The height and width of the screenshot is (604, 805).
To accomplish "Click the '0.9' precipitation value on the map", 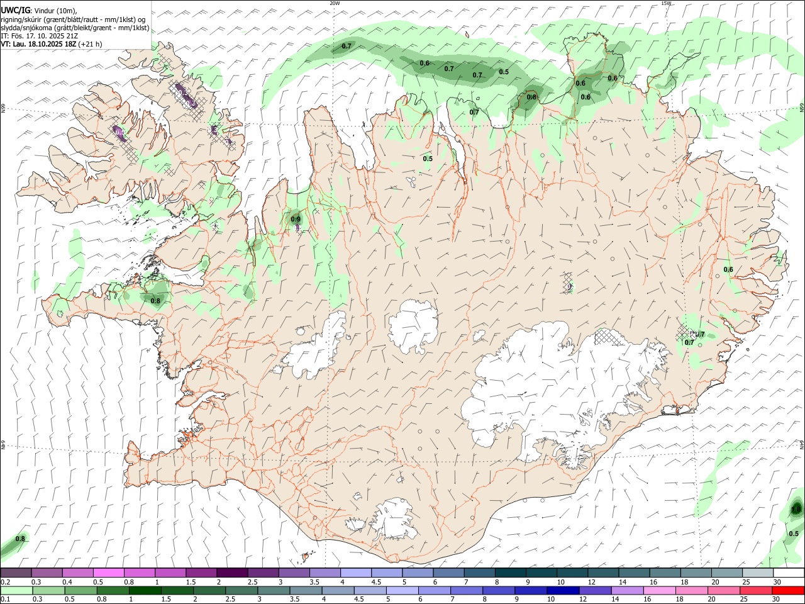I will (296, 219).
